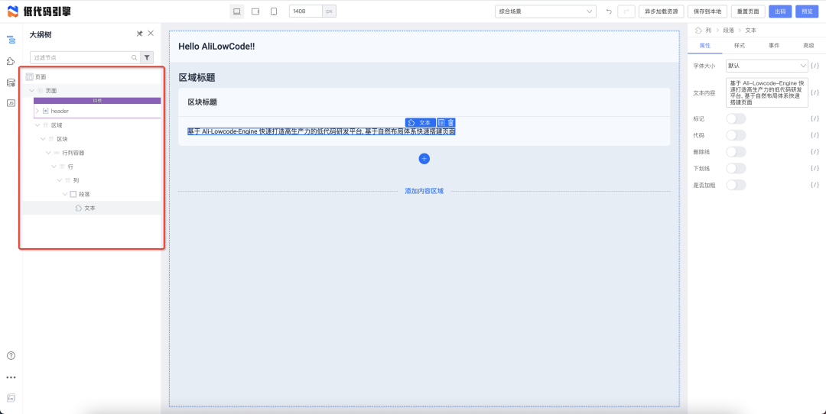Collapse the 列 node
Viewport: 826px width, 414px height.
[60, 180]
